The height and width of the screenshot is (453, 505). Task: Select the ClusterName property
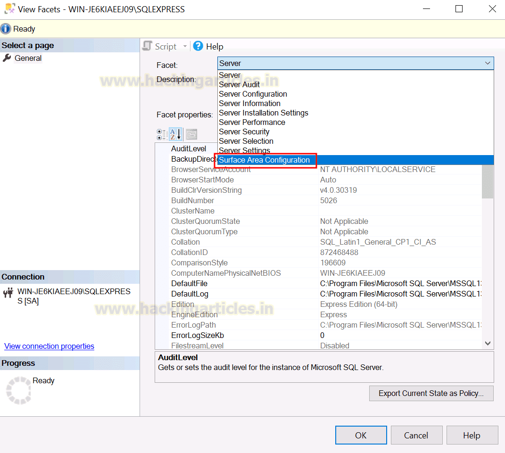point(193,211)
